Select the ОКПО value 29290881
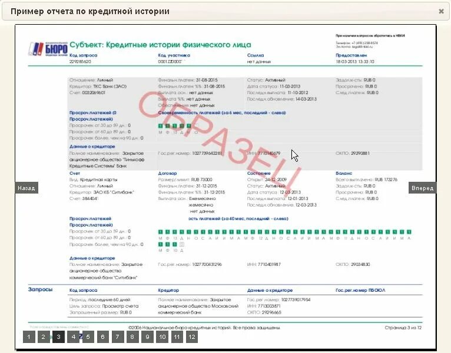451x353 pixels. [x=360, y=153]
